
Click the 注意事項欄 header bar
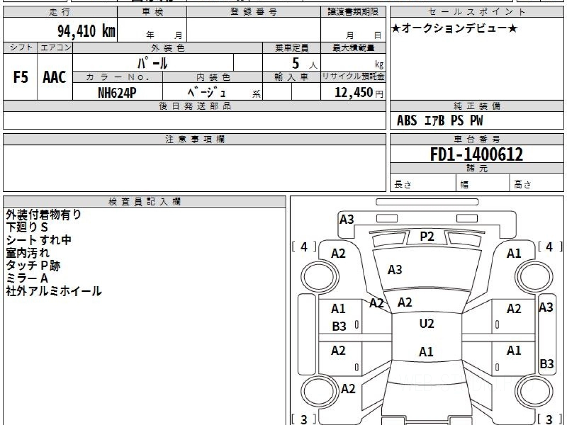195,139
